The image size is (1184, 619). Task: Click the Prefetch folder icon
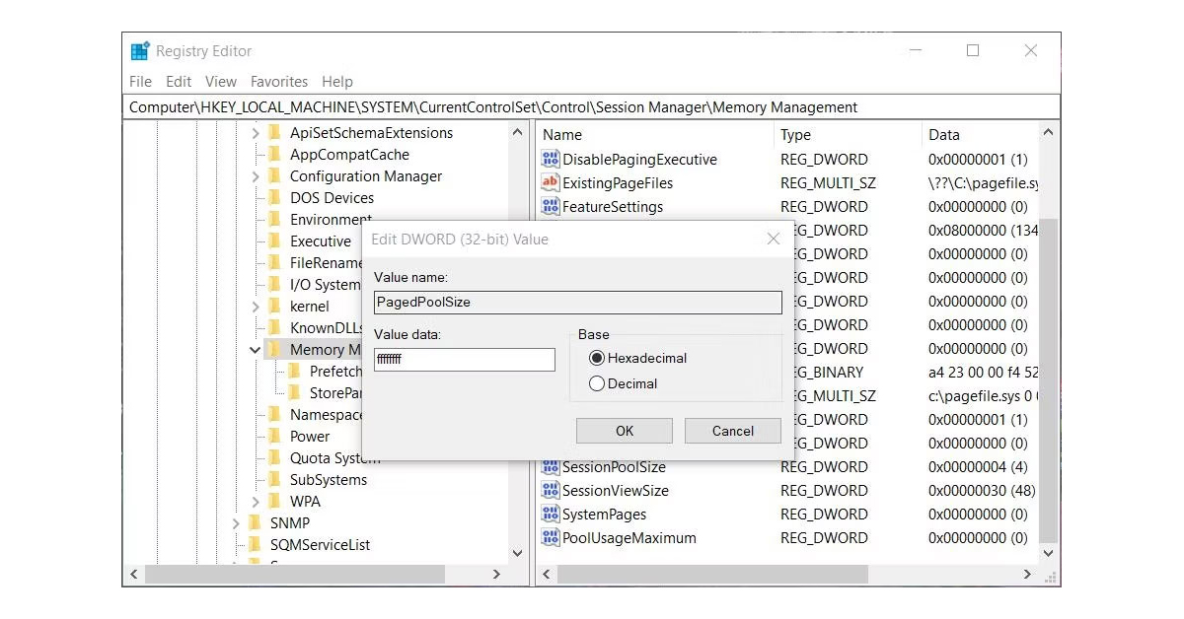(293, 371)
